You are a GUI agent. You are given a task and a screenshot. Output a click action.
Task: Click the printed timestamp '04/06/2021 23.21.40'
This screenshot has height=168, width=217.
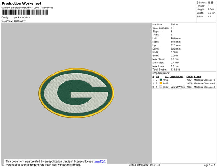click(x=149, y=165)
